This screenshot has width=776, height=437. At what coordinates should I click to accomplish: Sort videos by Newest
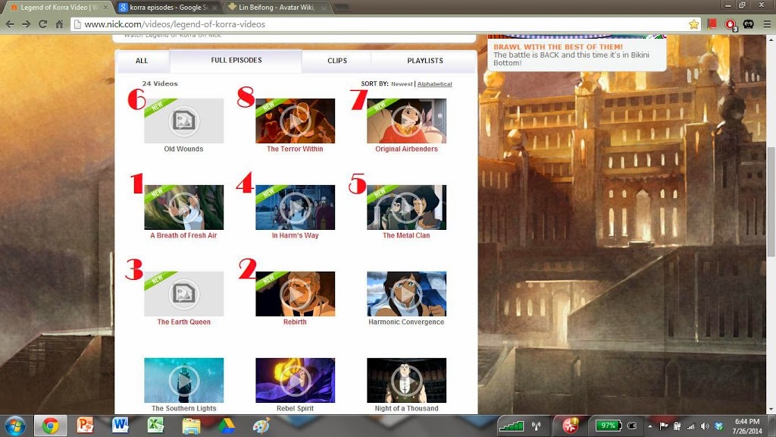pyautogui.click(x=402, y=83)
